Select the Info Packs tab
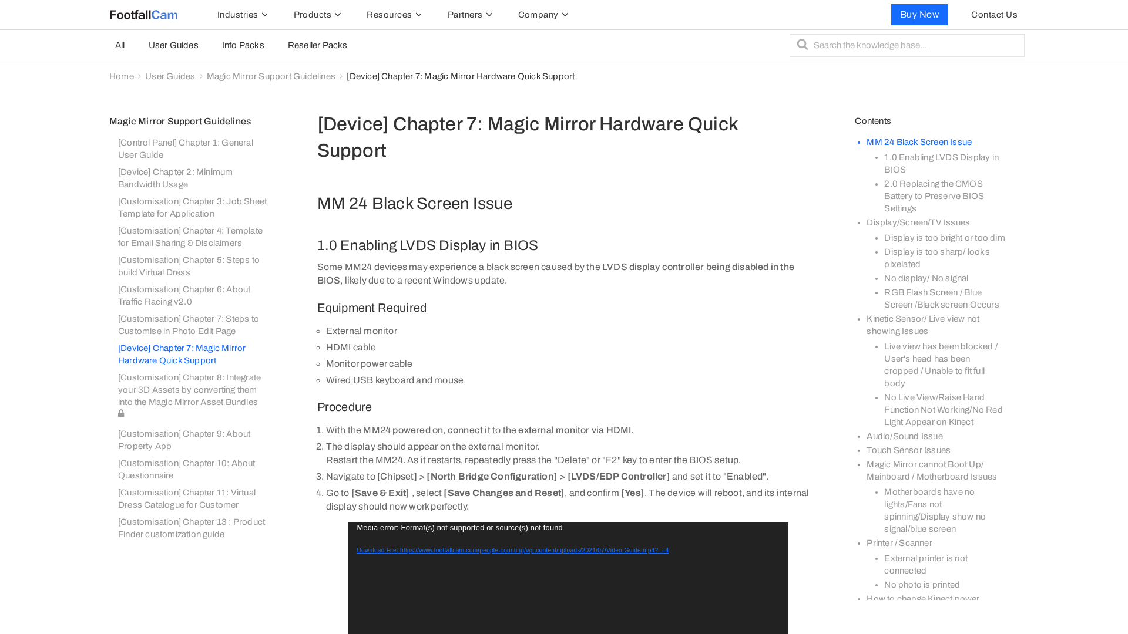 pyautogui.click(x=243, y=45)
